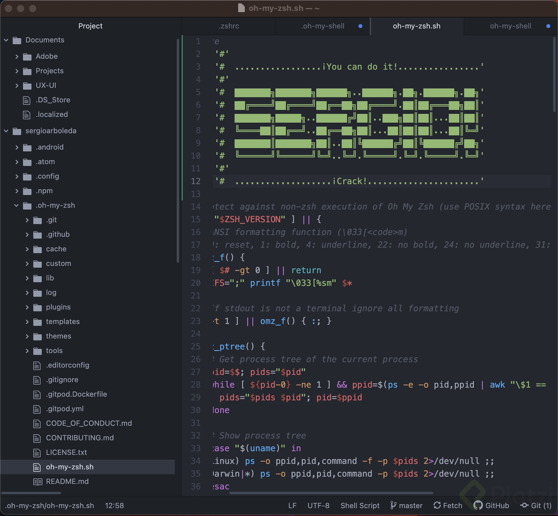Click the .config folder icon
Screen dimensions: 558x516
(27, 177)
